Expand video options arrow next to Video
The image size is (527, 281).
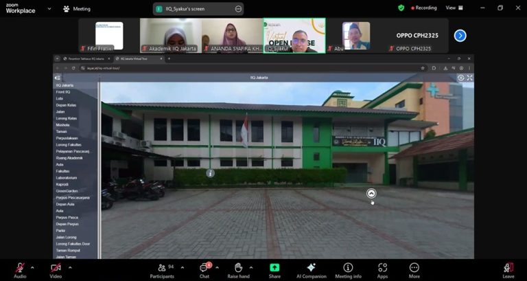tap(70, 267)
